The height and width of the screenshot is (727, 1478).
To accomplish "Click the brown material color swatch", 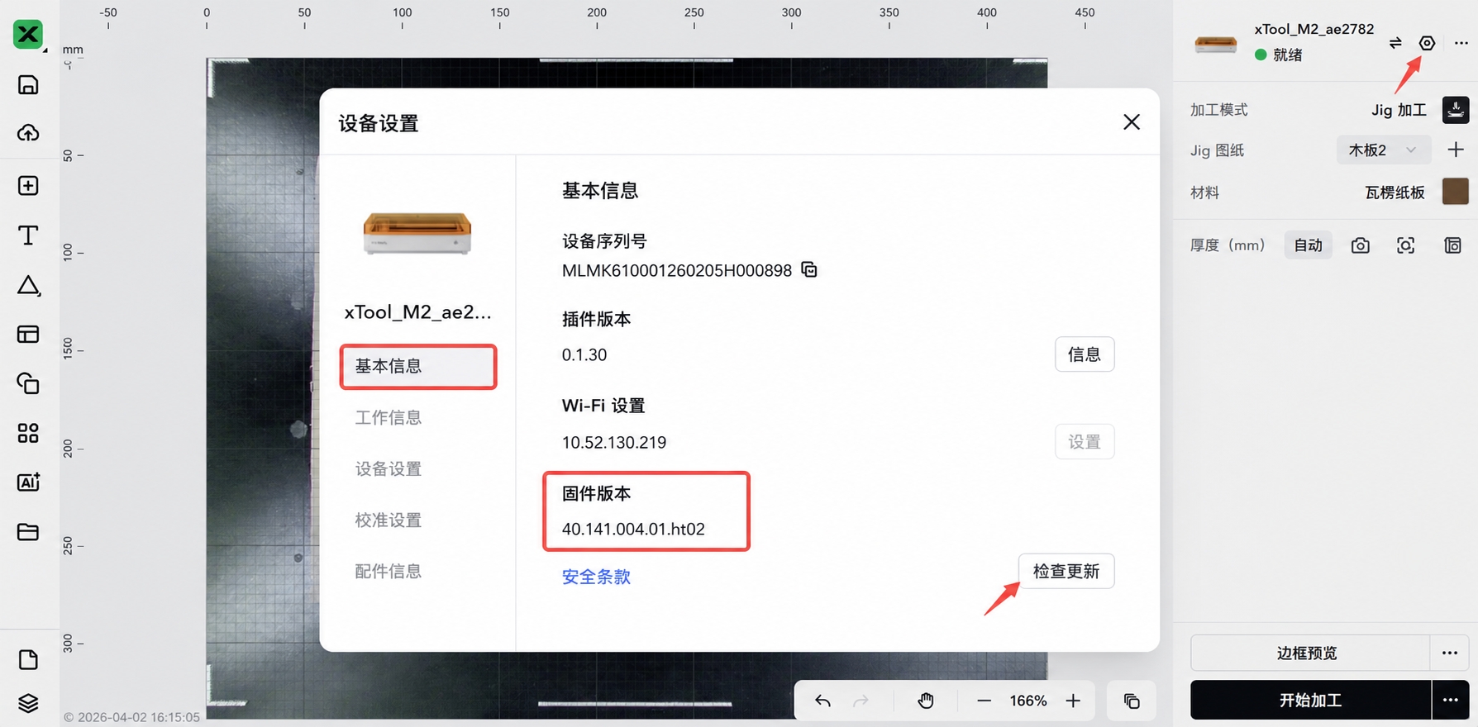I will tap(1456, 192).
